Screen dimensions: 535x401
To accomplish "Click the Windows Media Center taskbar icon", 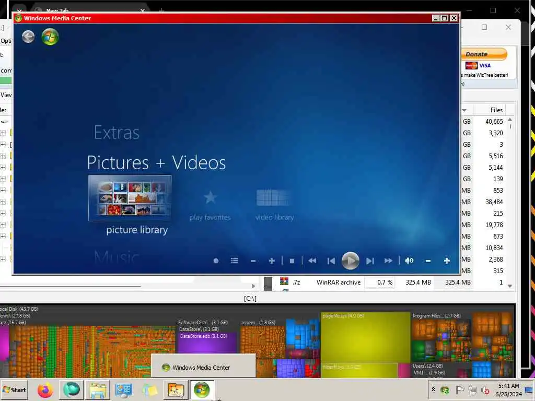I will click(x=202, y=390).
